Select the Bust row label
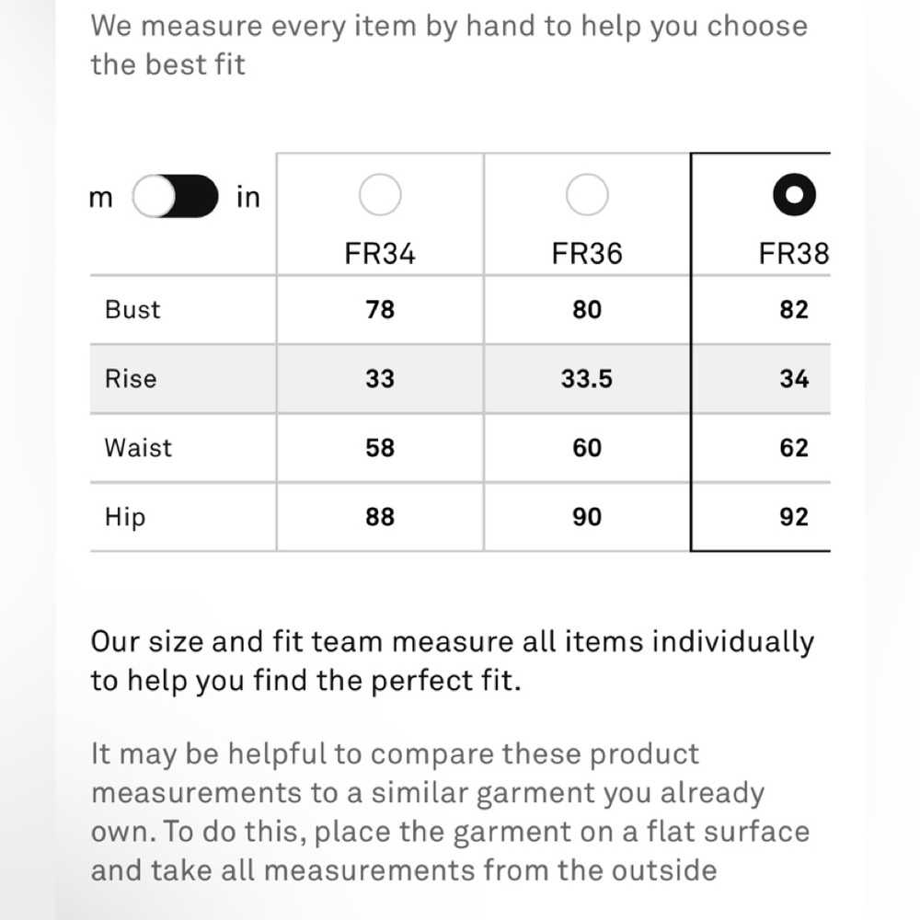The width and height of the screenshot is (920, 920). (132, 309)
